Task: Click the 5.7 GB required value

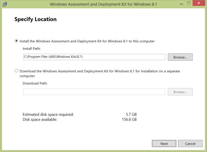Action: 131,114
